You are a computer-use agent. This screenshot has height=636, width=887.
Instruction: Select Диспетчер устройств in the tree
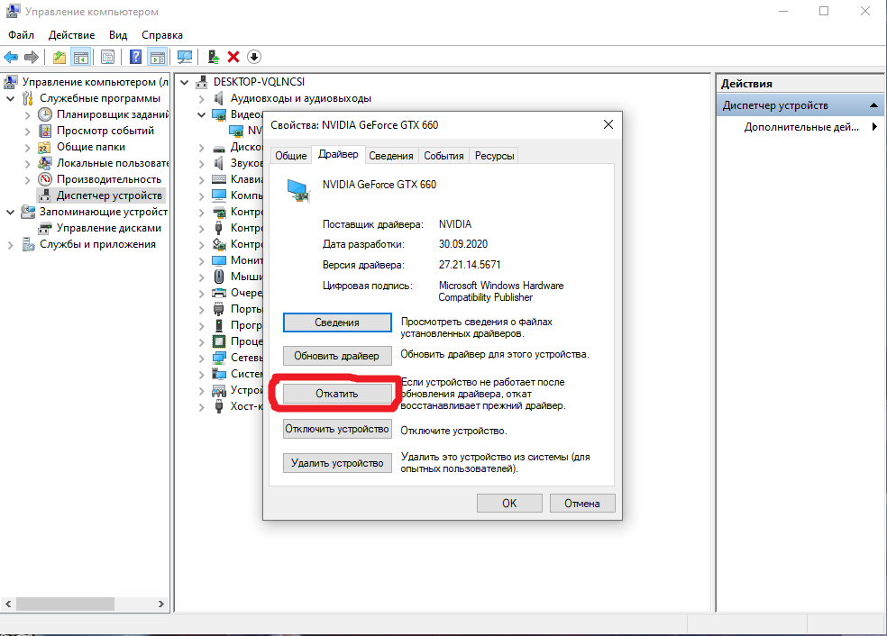click(x=108, y=195)
